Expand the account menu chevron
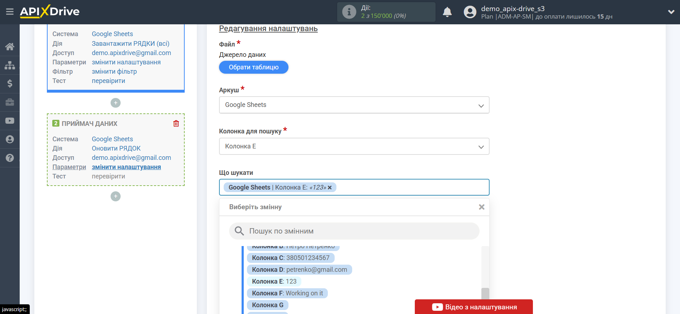 pos(671,12)
